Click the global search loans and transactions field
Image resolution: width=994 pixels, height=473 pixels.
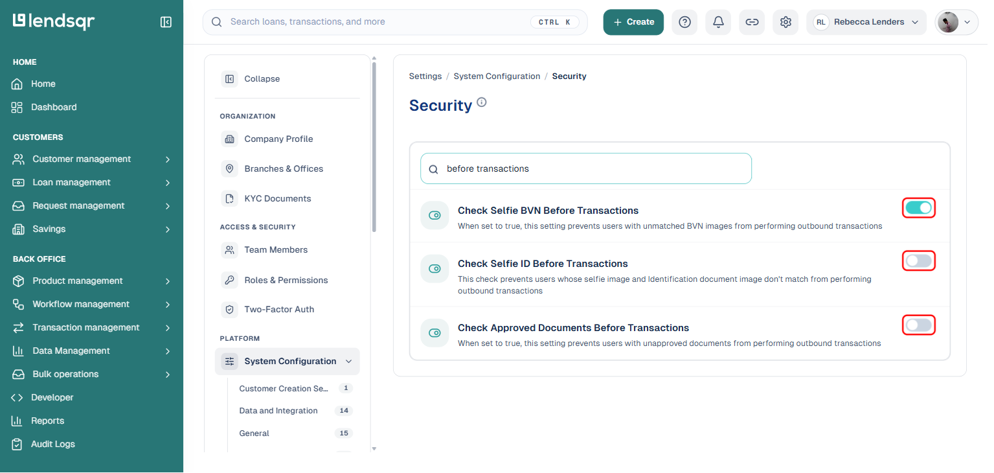[395, 22]
